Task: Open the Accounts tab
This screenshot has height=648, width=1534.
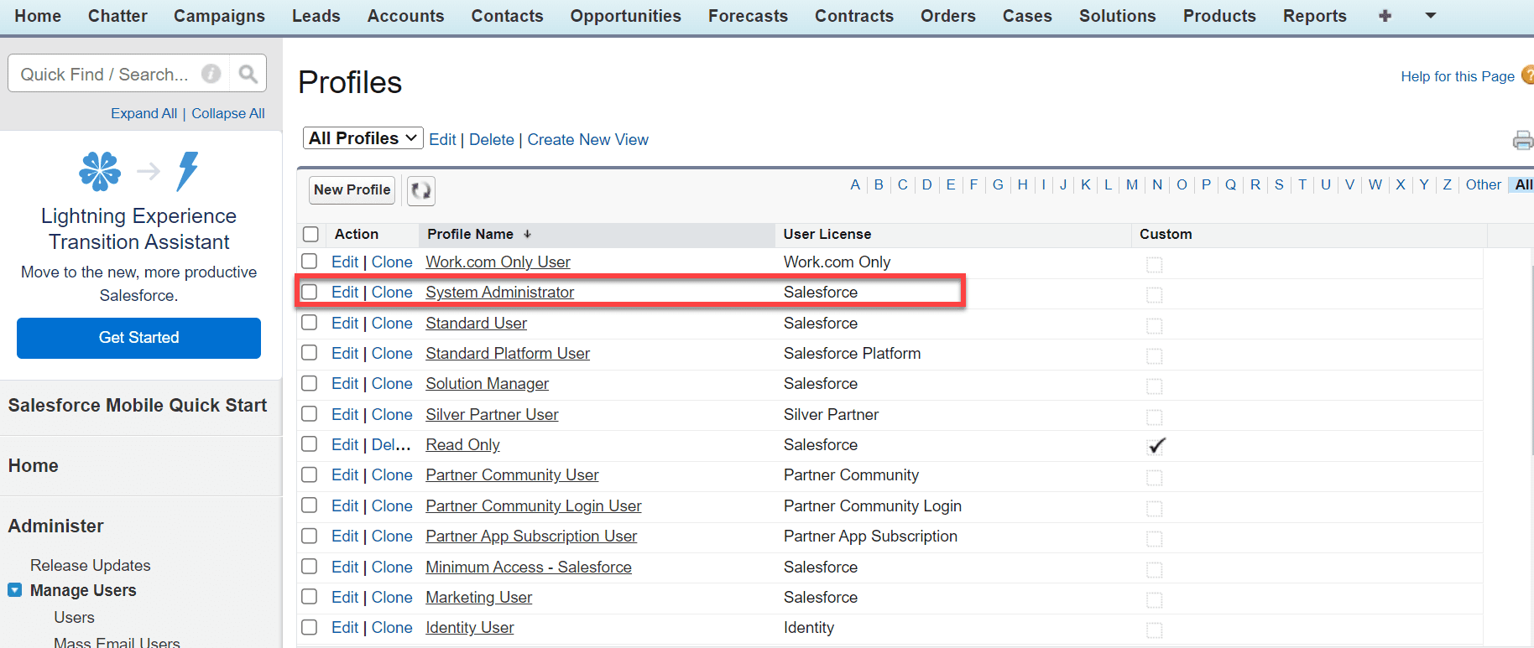Action: tap(405, 16)
